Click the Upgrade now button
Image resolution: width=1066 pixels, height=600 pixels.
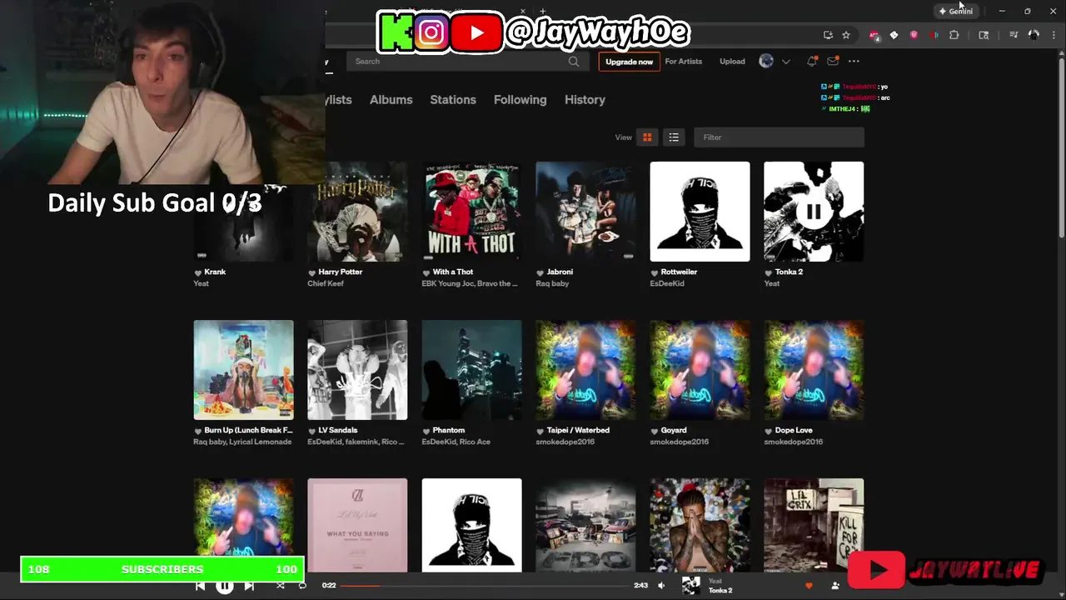[x=629, y=62]
